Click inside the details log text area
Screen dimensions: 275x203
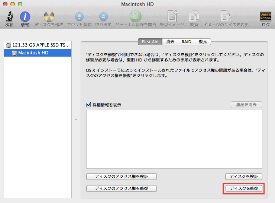[174, 139]
